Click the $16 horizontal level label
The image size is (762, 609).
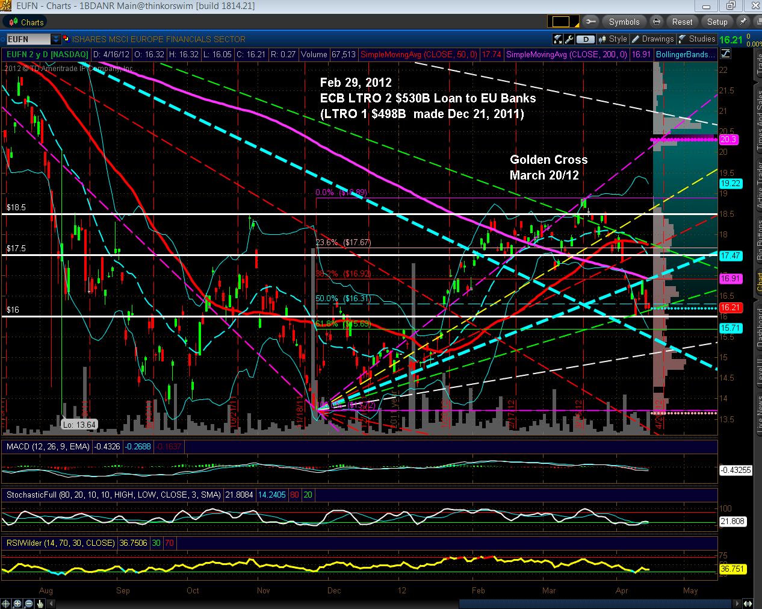13,310
